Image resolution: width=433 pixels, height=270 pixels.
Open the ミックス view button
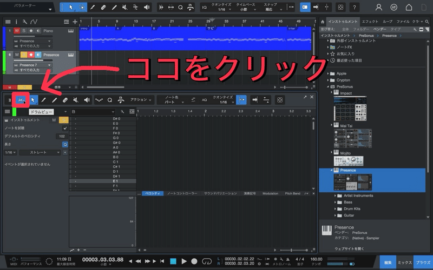tap(404, 262)
